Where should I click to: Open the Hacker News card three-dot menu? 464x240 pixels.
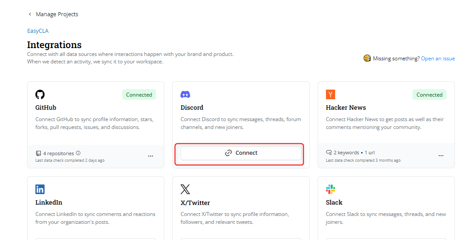click(441, 156)
